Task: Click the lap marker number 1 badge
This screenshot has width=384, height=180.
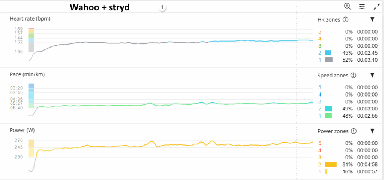Action: [x=162, y=7]
